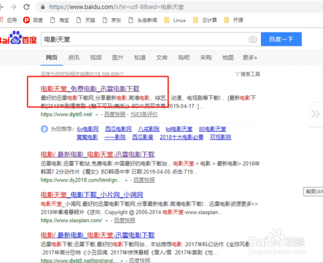Click the https://www.xiaopian.com/ green URL
This screenshot has height=263, width=323.
72,220
